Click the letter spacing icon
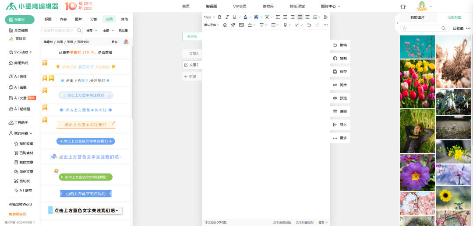This screenshot has height=226, width=473. coord(267,17)
